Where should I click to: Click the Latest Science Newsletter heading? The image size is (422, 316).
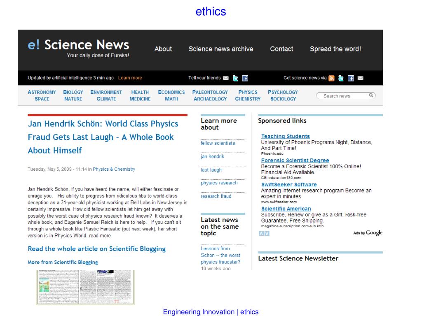[x=298, y=258]
